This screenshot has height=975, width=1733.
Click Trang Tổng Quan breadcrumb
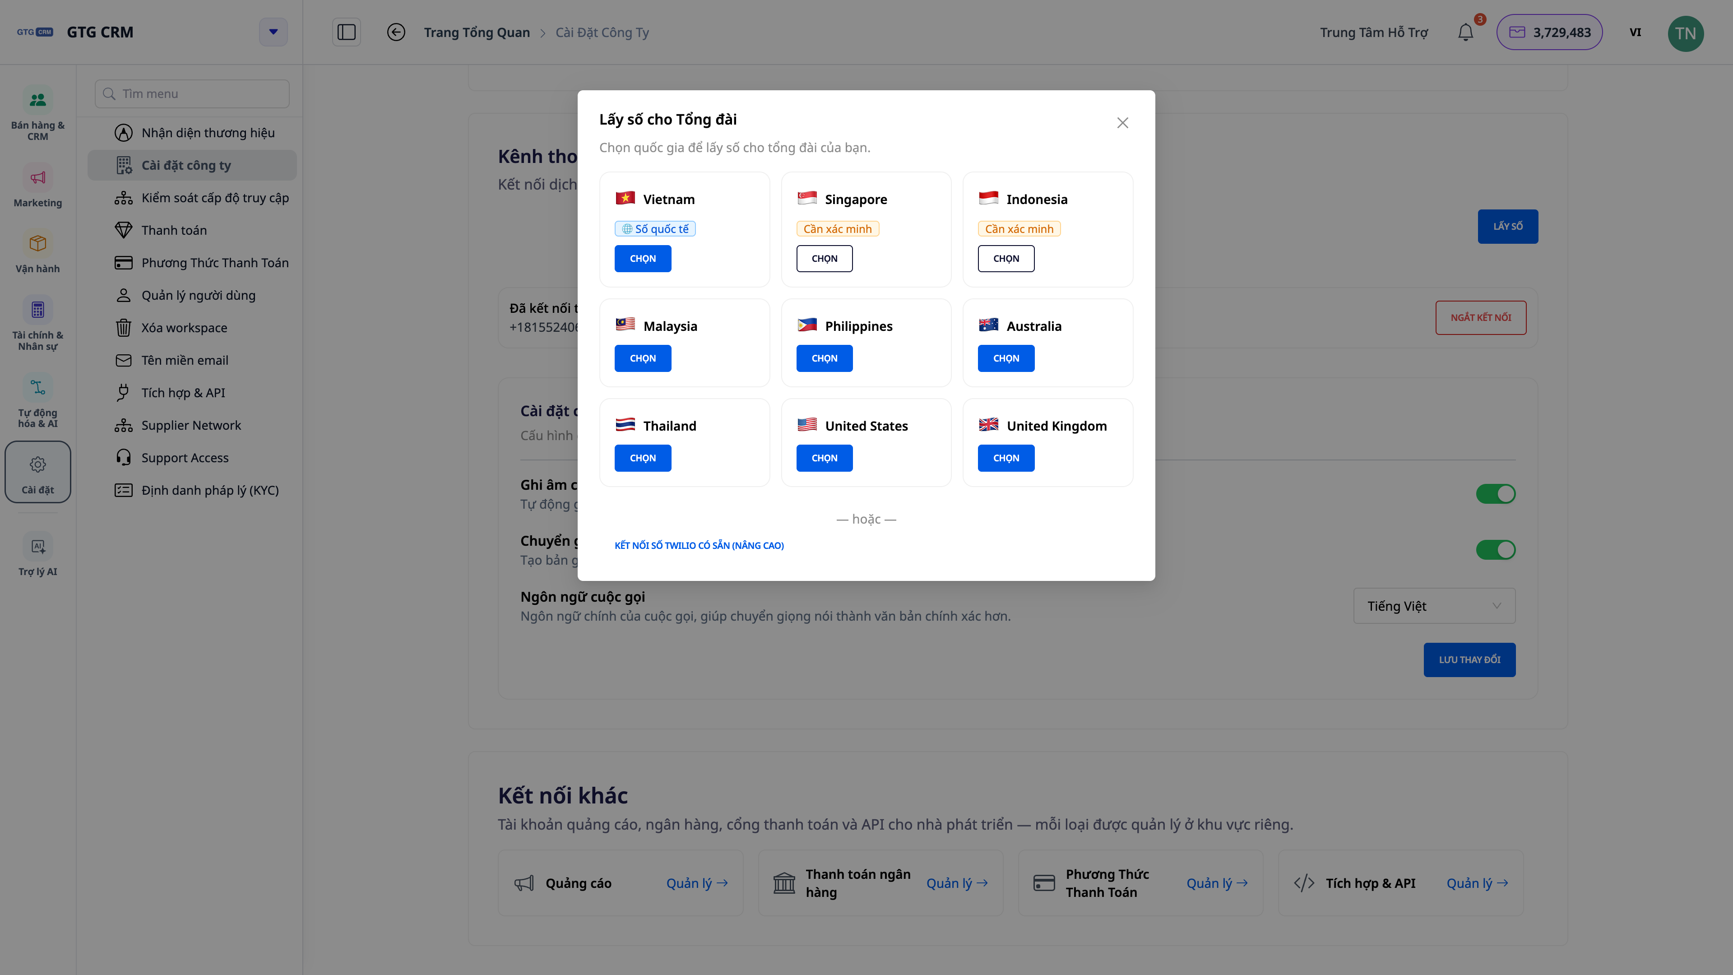click(x=476, y=32)
